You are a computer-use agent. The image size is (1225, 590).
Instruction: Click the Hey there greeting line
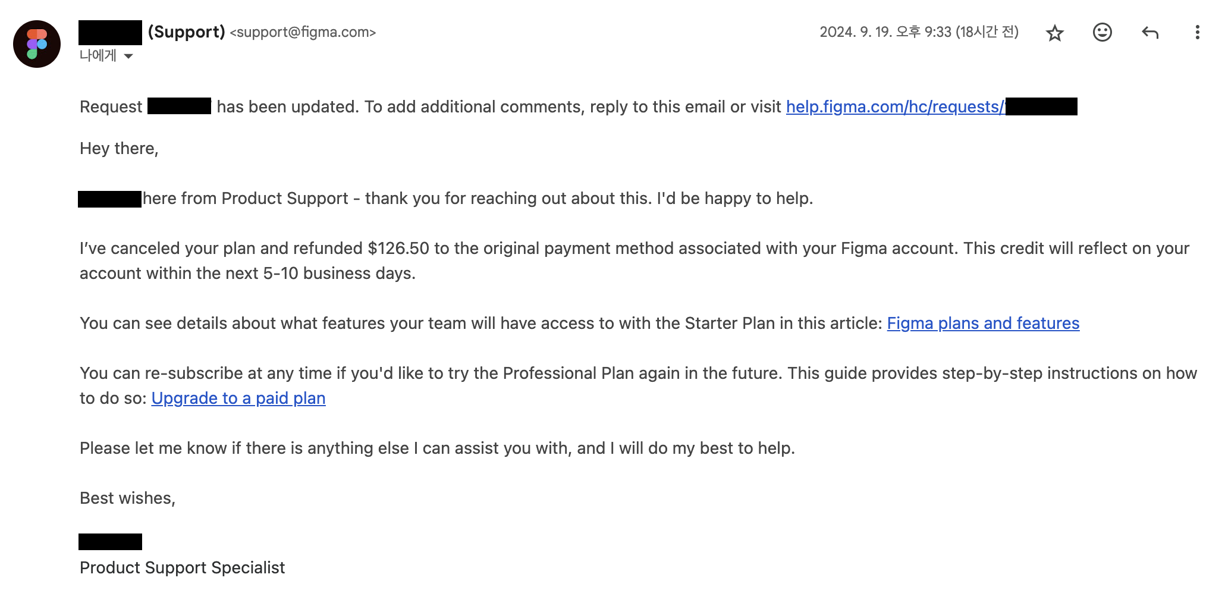click(x=119, y=148)
